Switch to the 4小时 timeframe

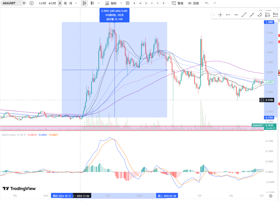(x=52, y=3)
